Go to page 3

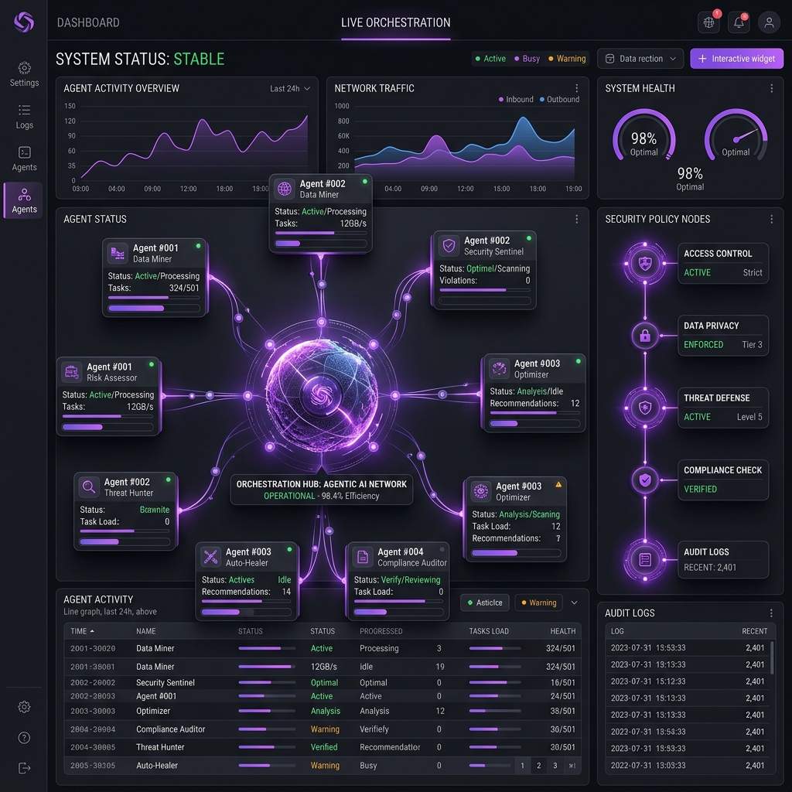coord(555,765)
